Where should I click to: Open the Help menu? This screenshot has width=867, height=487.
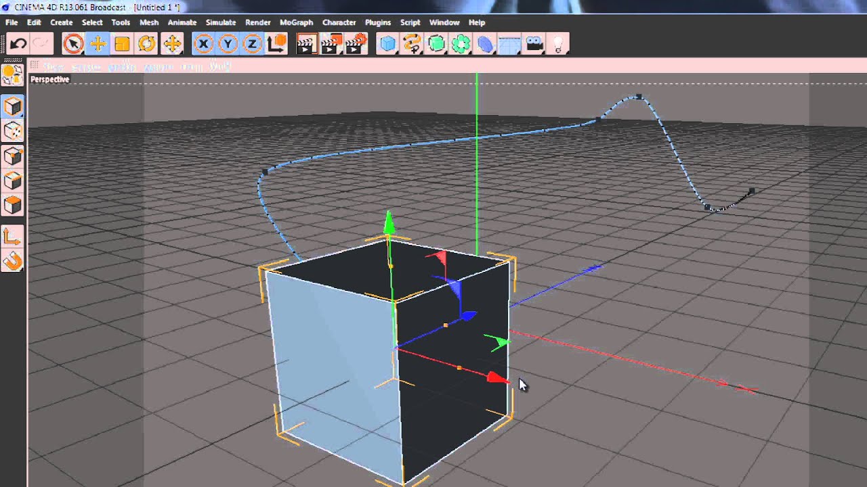[477, 22]
